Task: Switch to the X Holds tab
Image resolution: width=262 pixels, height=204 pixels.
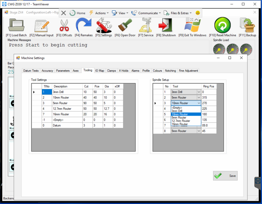Action: point(124,70)
